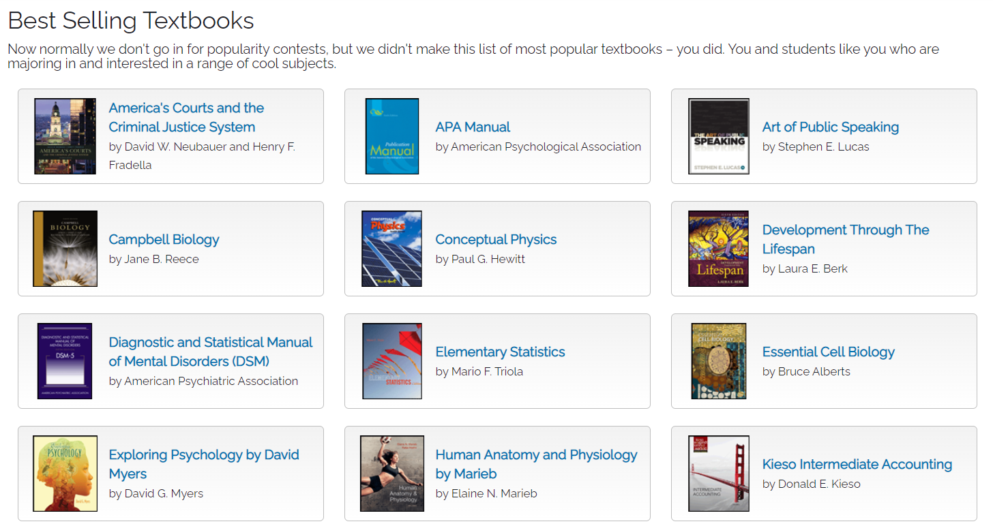
Task: Click the Kieso Intermediate Accounting link
Action: pyautogui.click(x=857, y=464)
